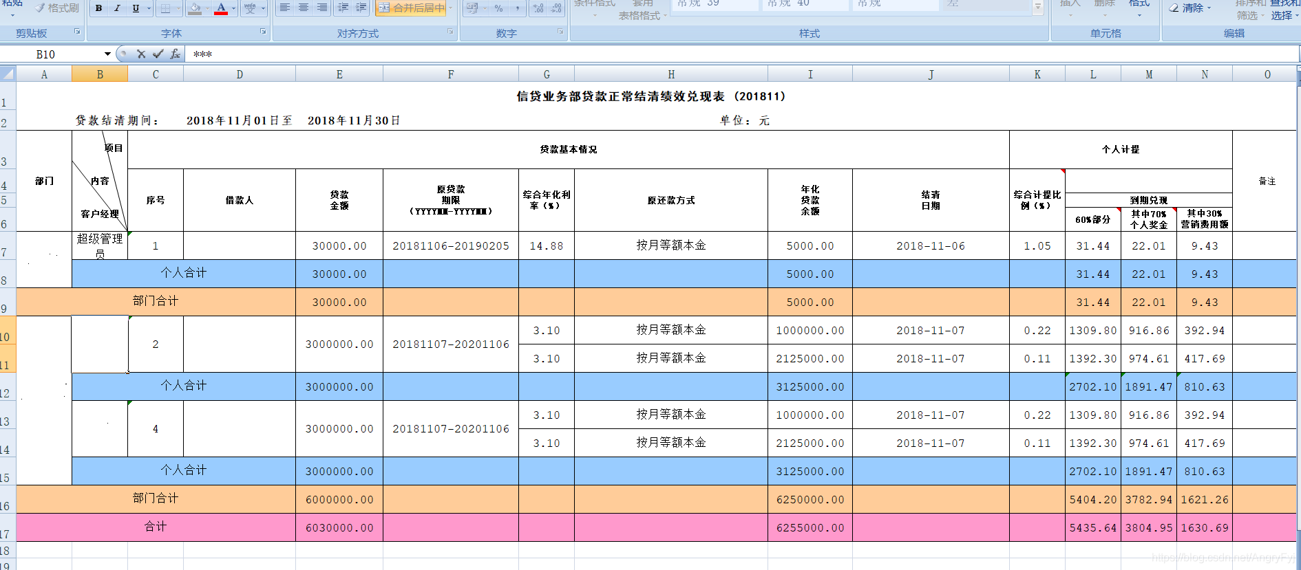Apply the red font color
Screen dimensions: 1301x570
[x=221, y=8]
